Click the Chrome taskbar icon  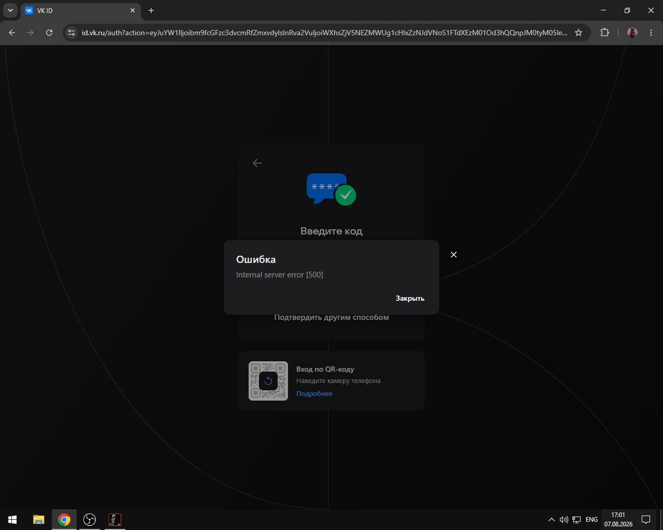coord(64,520)
